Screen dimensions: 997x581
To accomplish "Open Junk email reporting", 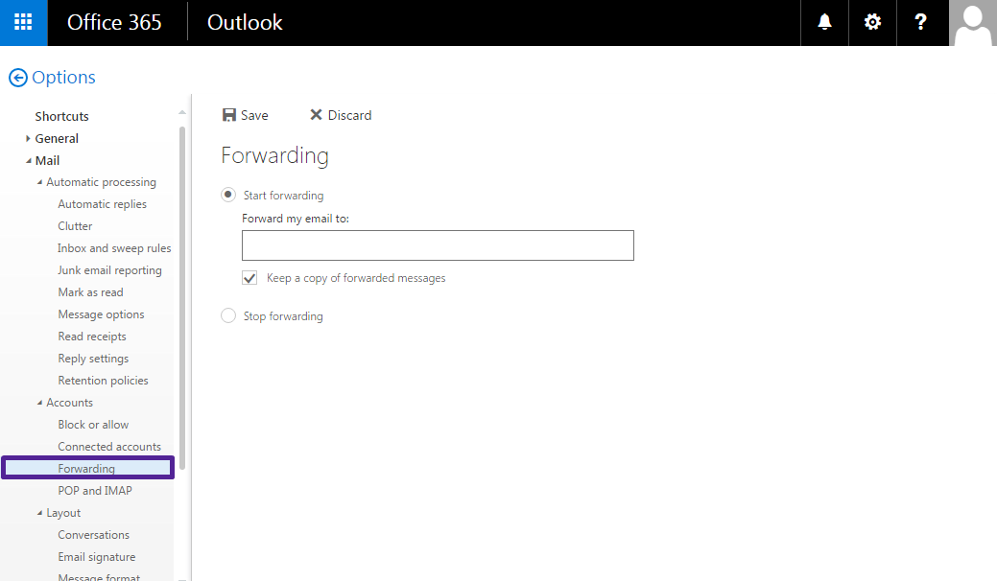I will [x=110, y=270].
